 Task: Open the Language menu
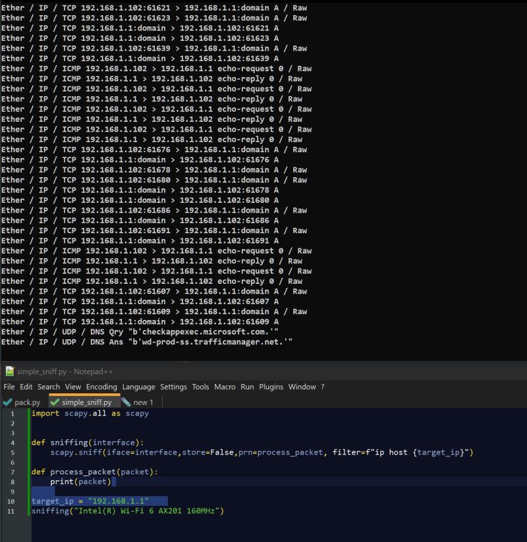pos(138,387)
